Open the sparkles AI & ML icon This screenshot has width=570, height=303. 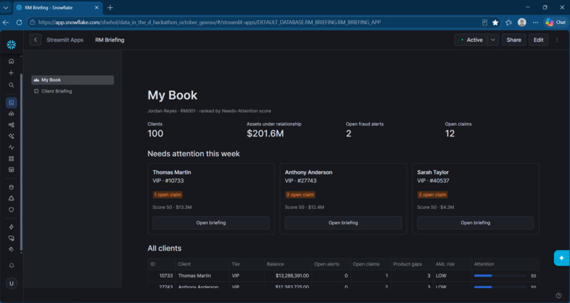[x=11, y=136]
